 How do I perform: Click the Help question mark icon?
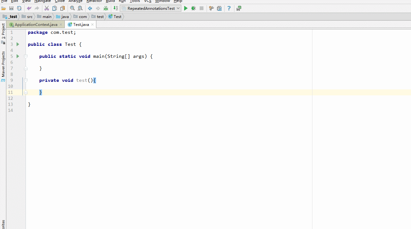pos(229,9)
